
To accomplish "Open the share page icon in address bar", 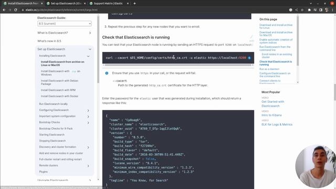I will pyautogui.click(x=296, y=10).
